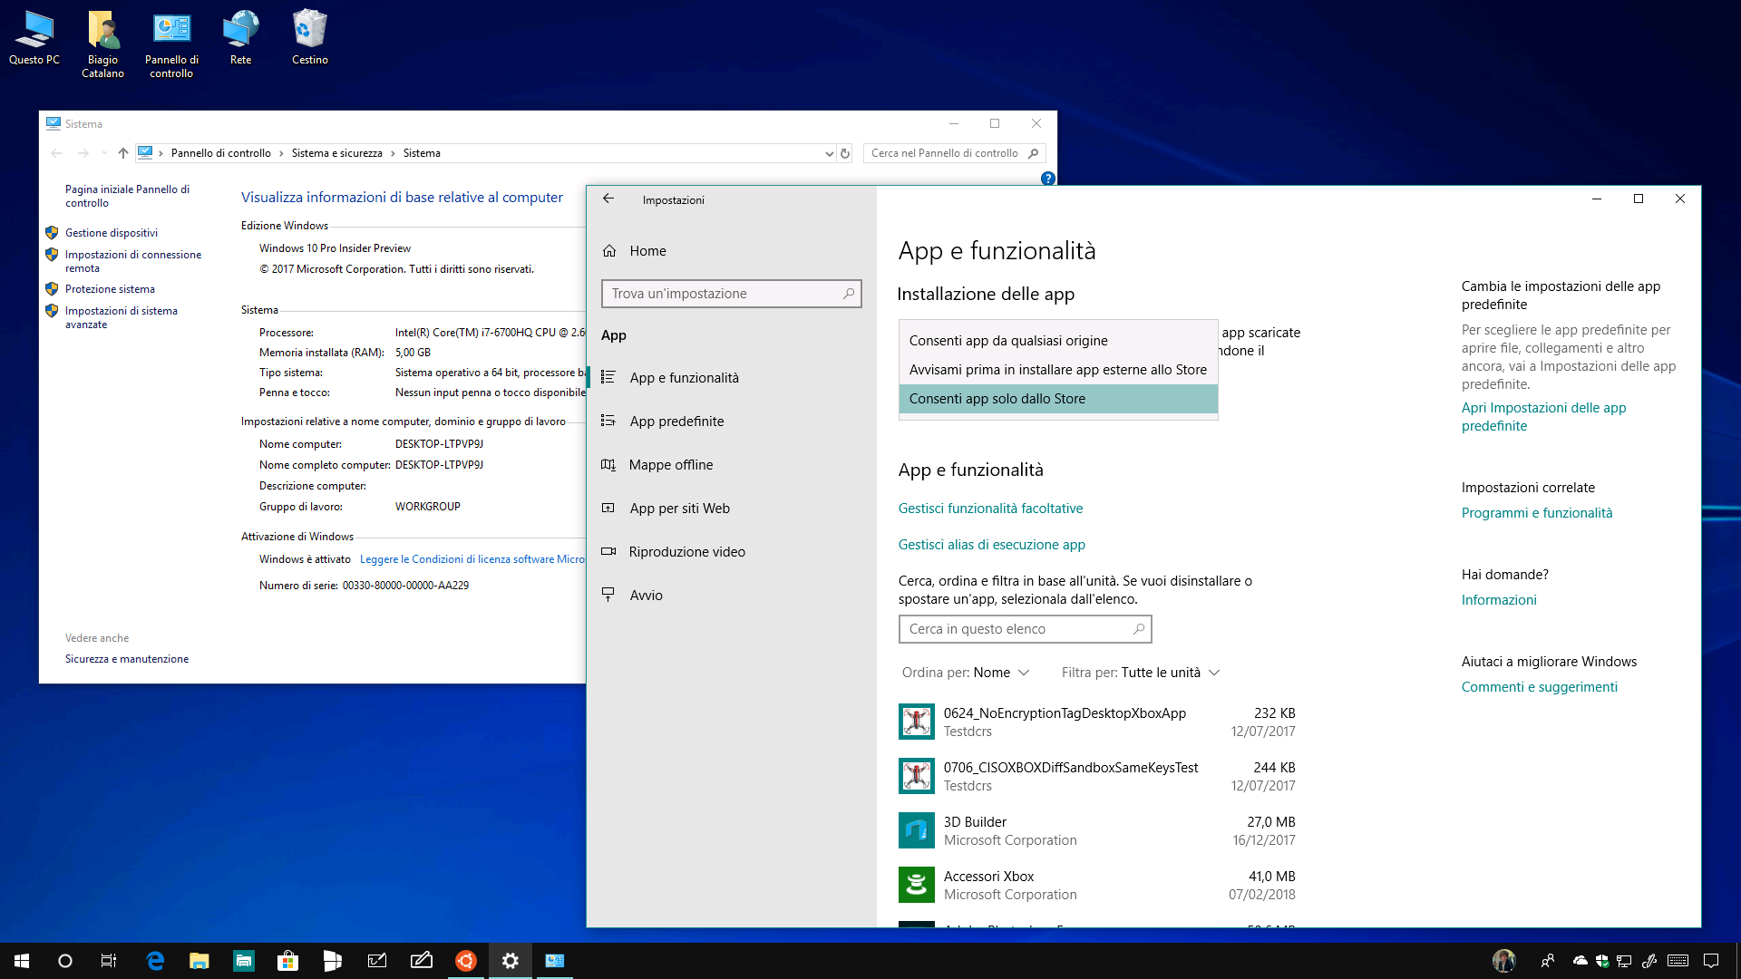Viewport: 1741px width, 979px height.
Task: Open Action Center notification icon
Action: click(1711, 961)
